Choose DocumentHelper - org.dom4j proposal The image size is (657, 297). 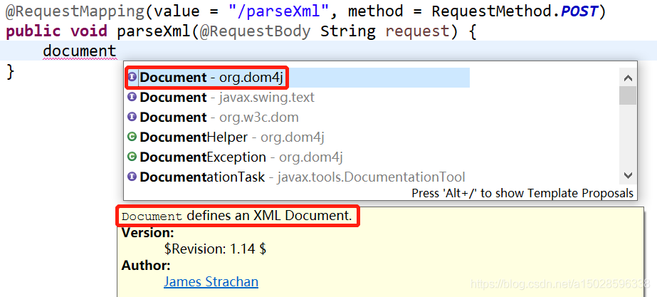click(x=298, y=137)
